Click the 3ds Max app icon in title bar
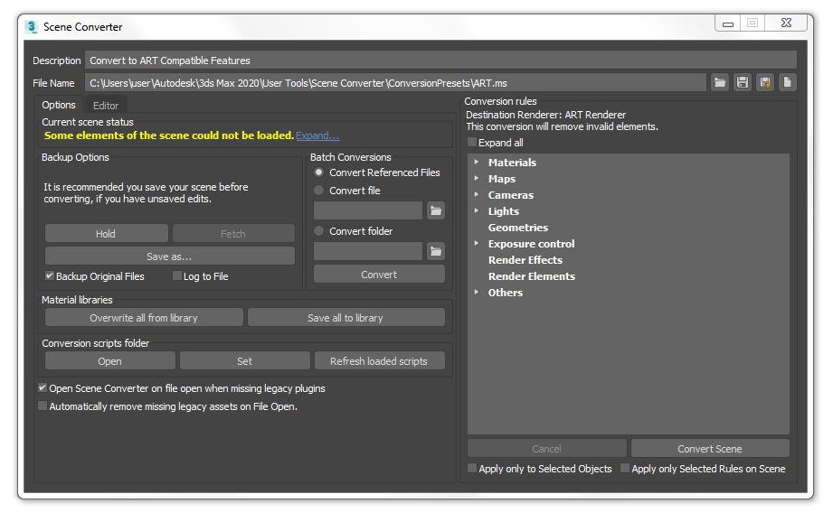Viewport: 833px width, 513px height. (32, 26)
